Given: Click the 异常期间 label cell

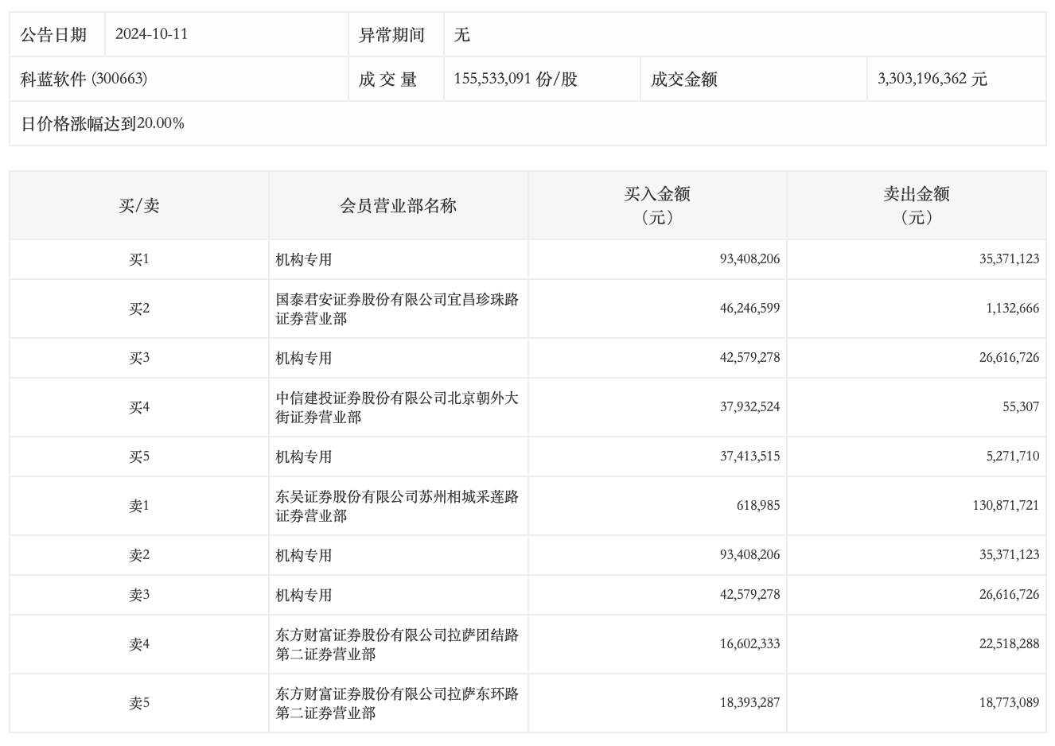Looking at the screenshot, I should pos(391,35).
